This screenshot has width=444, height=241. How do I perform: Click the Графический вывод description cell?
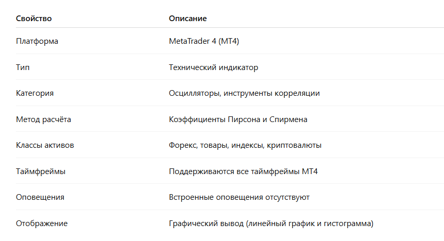(271, 223)
